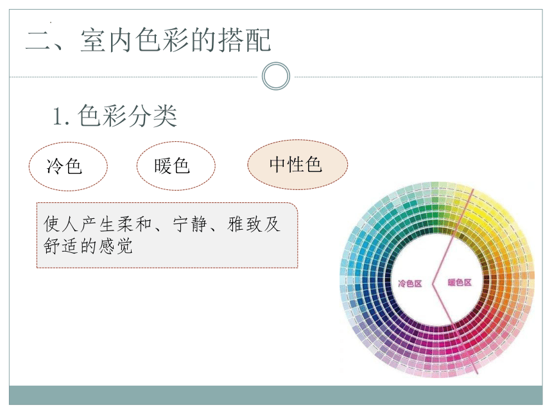Click the circle ornament on divider line
552x414 pixels.
[x=276, y=76]
